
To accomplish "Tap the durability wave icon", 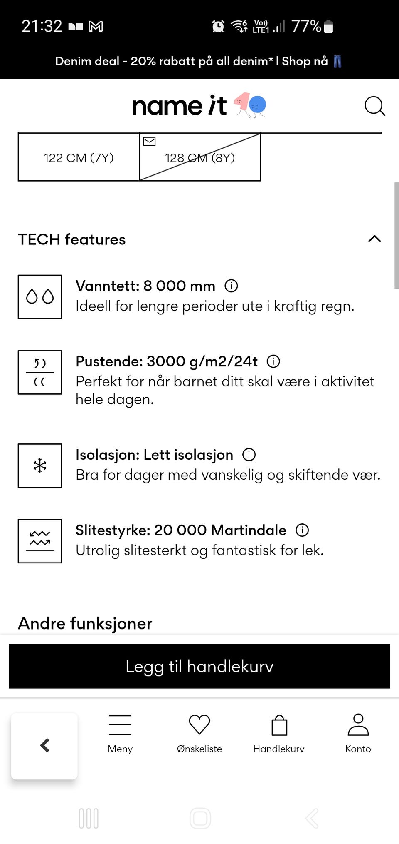I will (x=40, y=541).
